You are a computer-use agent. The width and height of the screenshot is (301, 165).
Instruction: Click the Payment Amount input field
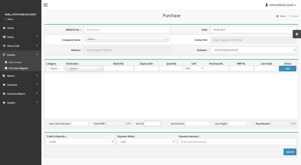237,142
